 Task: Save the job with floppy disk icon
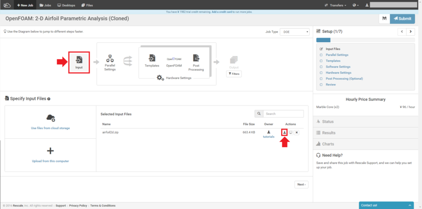385,18
